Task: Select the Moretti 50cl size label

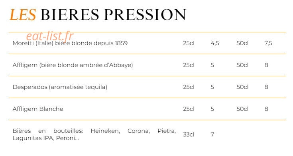Action: [x=242, y=43]
